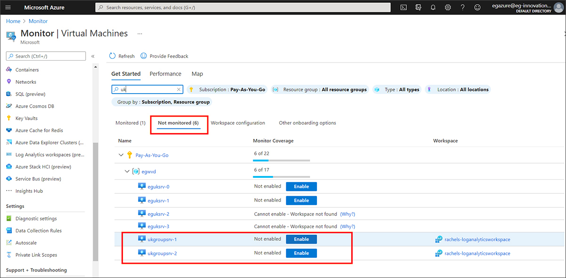This screenshot has height=278, width=566.
Task: Click the (Why?) link for eguksrv-3
Action: tap(348, 226)
